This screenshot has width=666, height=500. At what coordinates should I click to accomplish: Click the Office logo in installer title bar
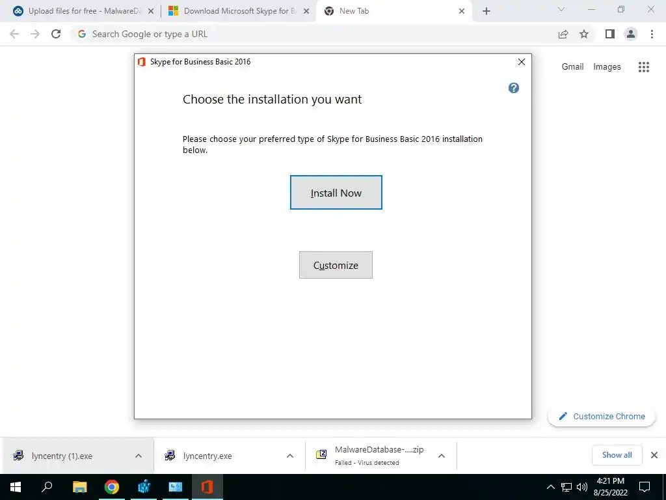[x=142, y=62]
